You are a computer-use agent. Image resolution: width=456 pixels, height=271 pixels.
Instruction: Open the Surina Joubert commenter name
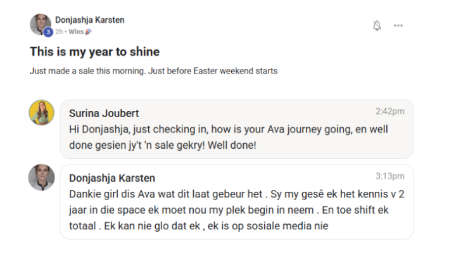(104, 113)
